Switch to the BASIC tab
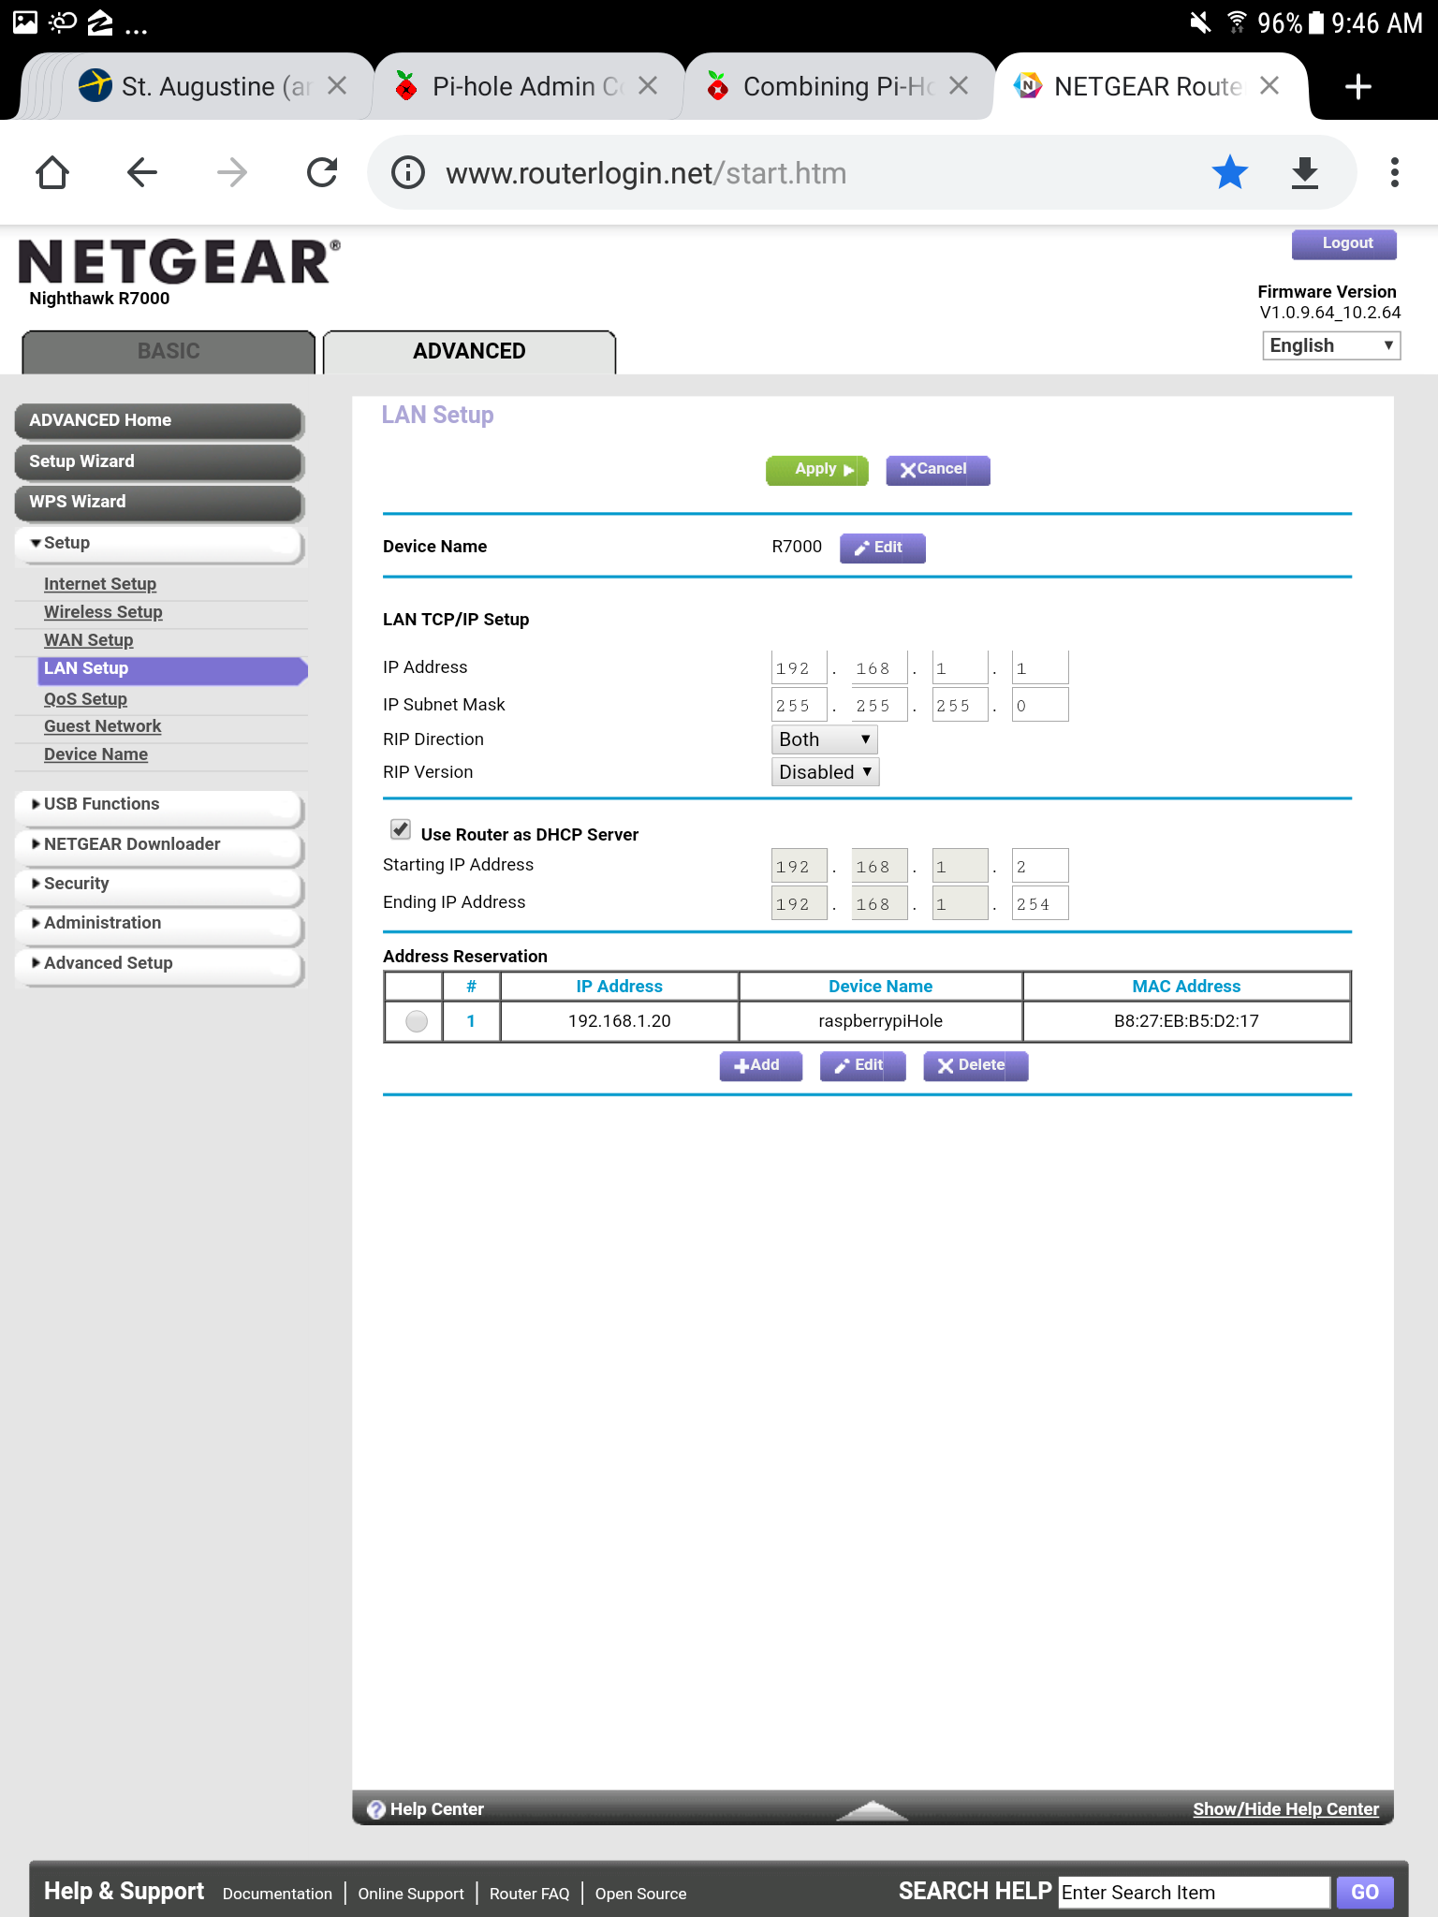This screenshot has width=1438, height=1917. (x=169, y=352)
